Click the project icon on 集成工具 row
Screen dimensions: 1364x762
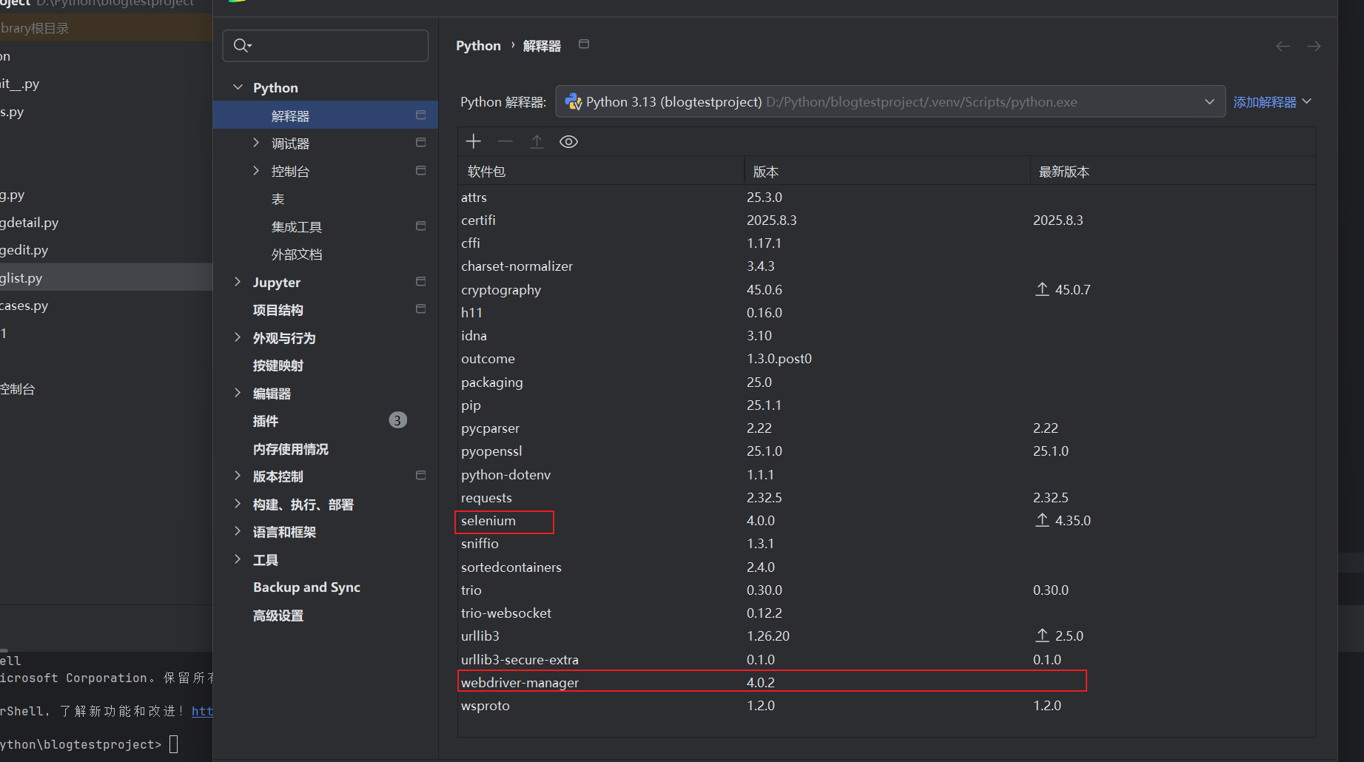421,226
